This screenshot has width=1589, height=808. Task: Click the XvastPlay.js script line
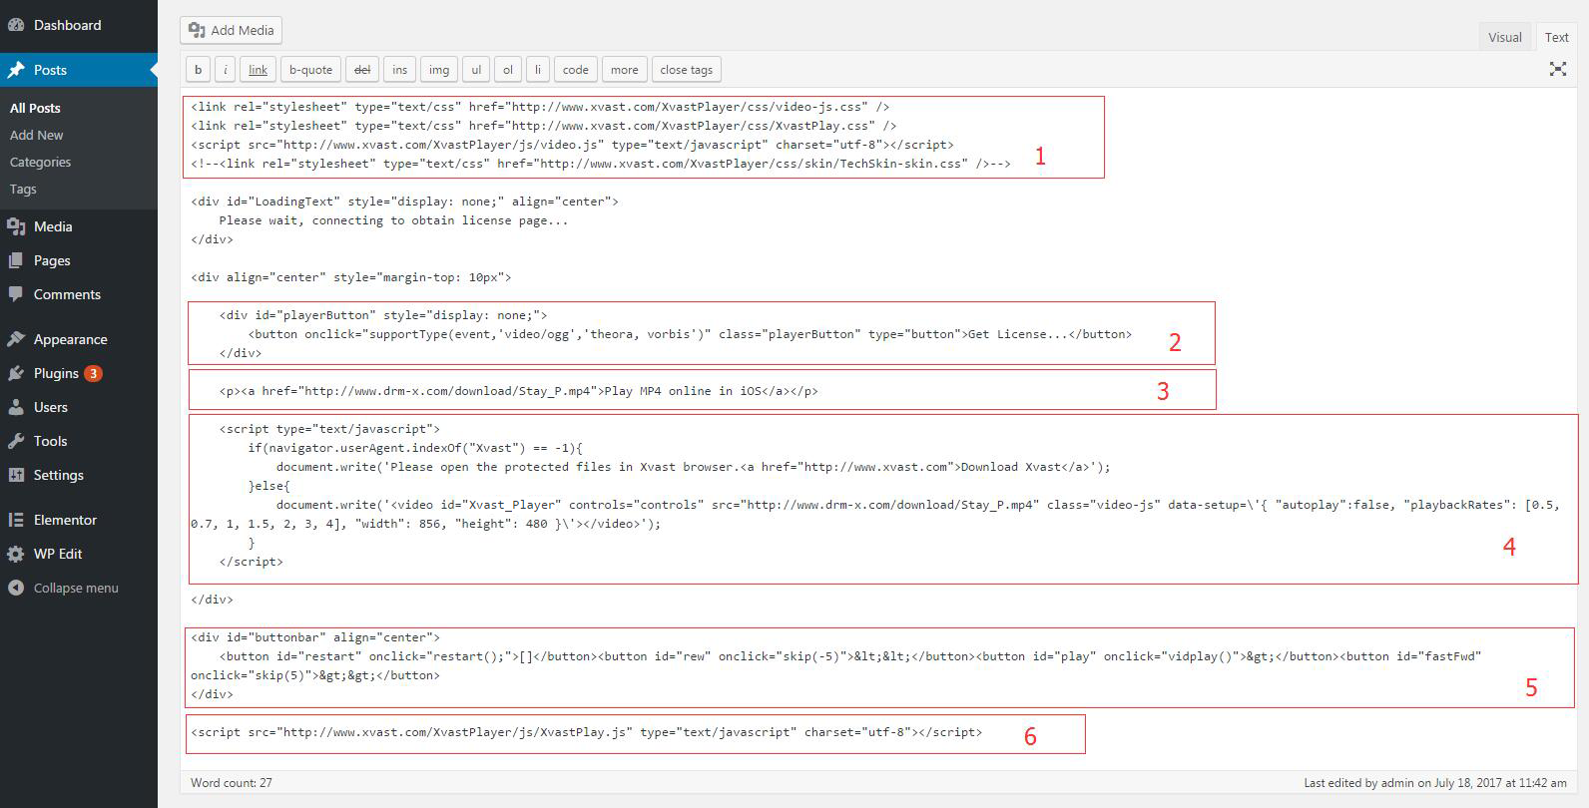pyautogui.click(x=586, y=732)
